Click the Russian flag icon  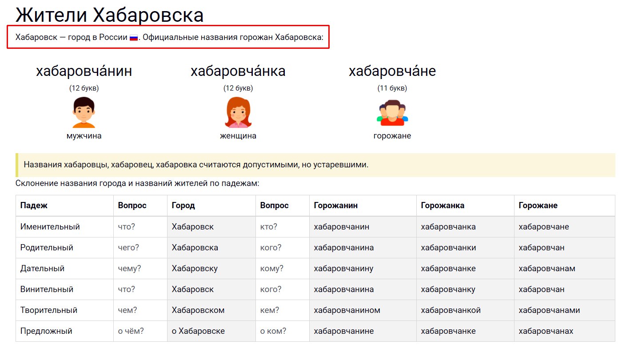click(x=134, y=37)
